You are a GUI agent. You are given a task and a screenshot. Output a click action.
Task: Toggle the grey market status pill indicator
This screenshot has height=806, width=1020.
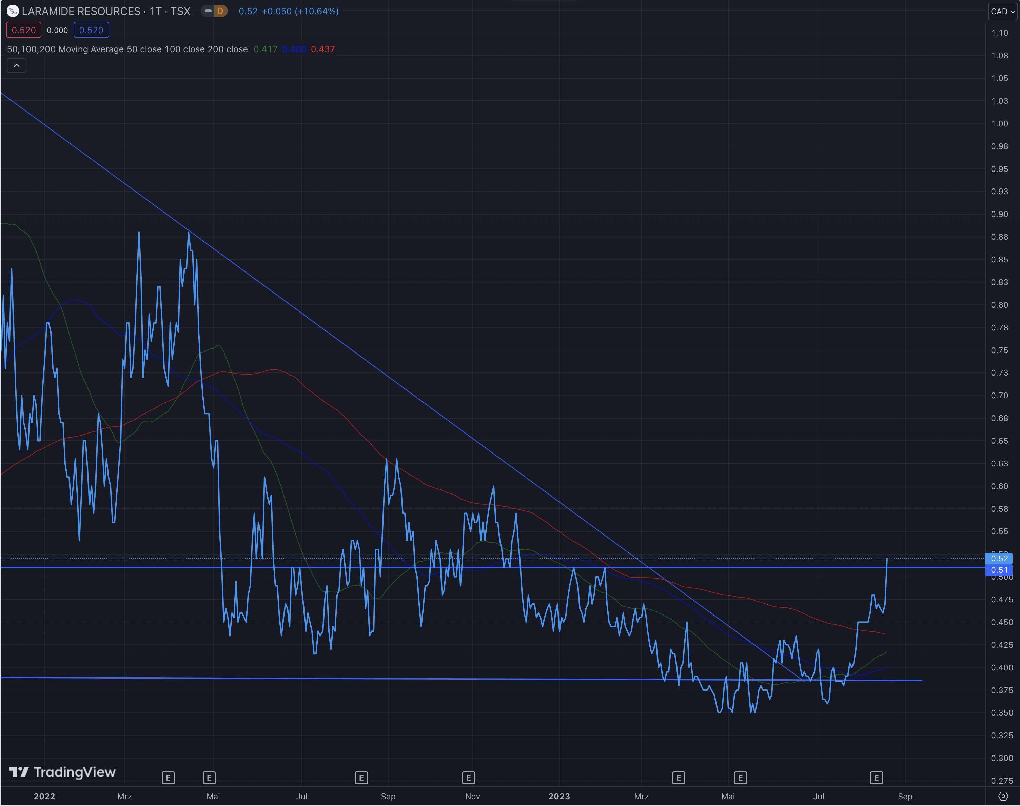point(208,11)
